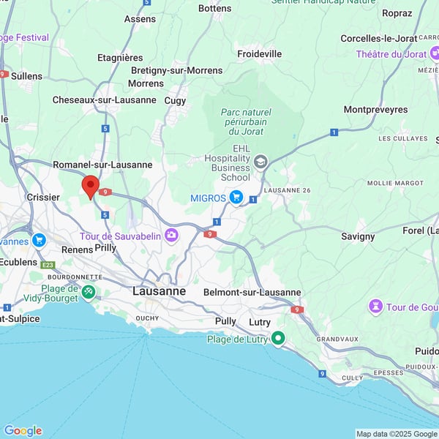Viewport: 439px width, 439px height.
Task: Click the Romanel-sur-Lausanne label
Action: (x=102, y=165)
